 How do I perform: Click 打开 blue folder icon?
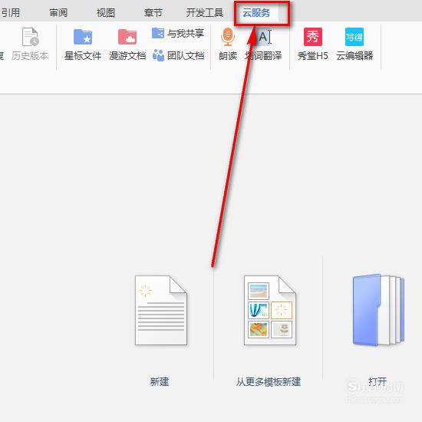[x=378, y=310]
